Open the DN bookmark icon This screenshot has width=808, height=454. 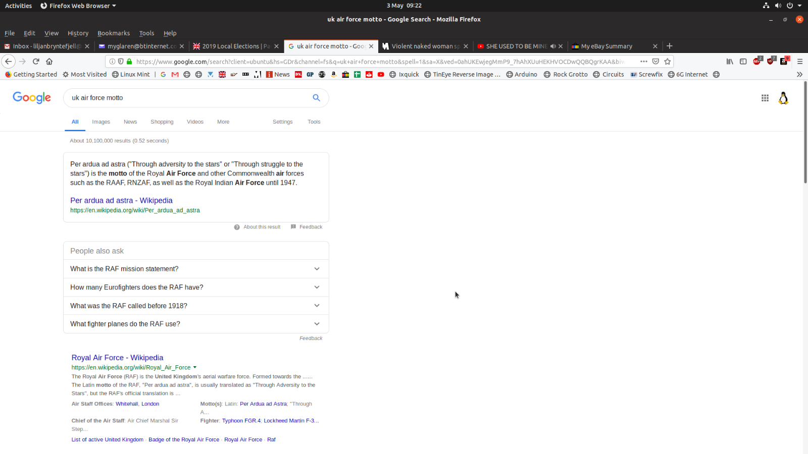tap(298, 75)
